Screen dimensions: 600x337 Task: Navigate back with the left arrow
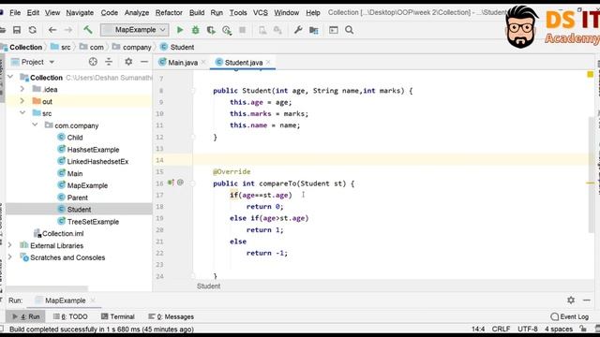click(x=52, y=30)
